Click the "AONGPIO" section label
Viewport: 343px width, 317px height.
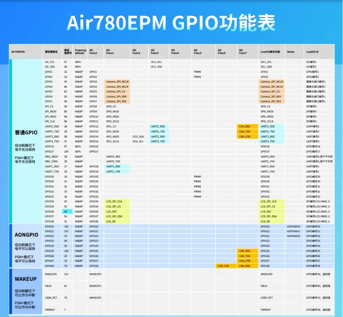tap(26, 235)
